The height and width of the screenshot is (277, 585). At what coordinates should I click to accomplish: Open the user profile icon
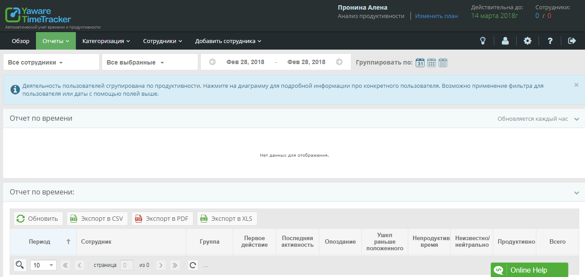point(505,41)
